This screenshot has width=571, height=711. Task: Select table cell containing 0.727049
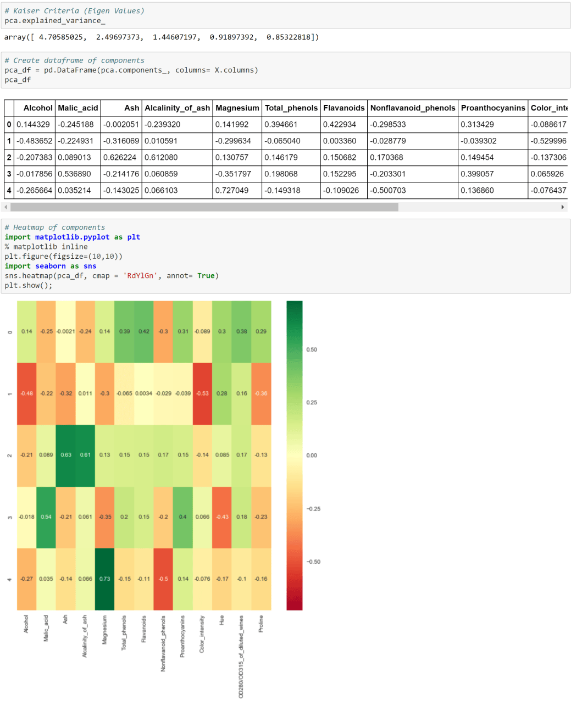pos(237,191)
